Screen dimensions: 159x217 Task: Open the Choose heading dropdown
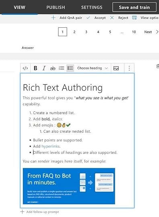(93, 68)
